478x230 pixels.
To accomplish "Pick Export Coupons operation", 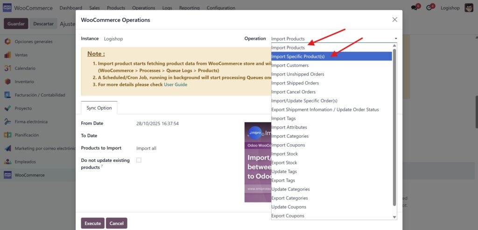I will pos(331,216).
